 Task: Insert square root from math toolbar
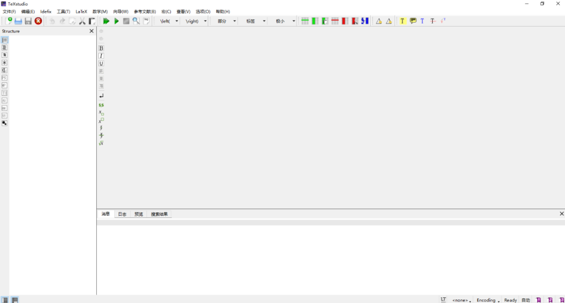click(101, 143)
